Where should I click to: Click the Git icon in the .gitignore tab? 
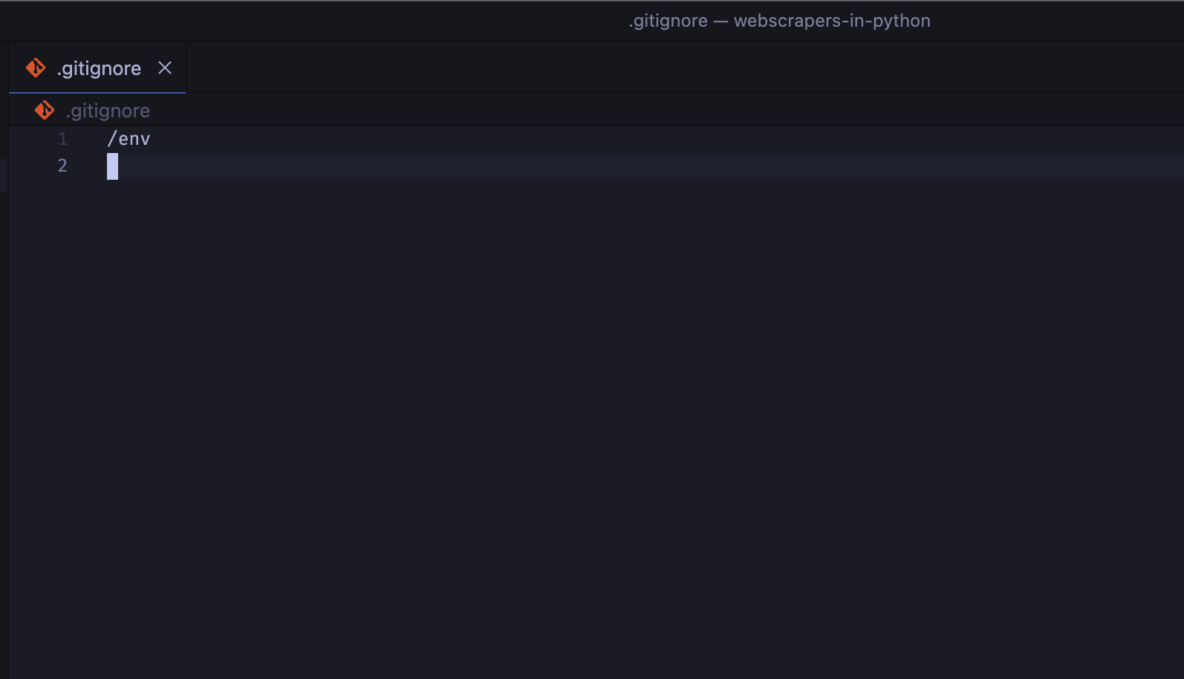pyautogui.click(x=35, y=68)
